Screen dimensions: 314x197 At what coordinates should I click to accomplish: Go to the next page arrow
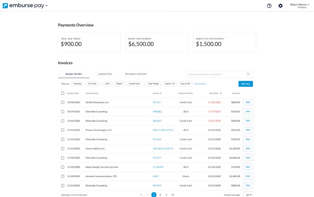click(x=167, y=195)
